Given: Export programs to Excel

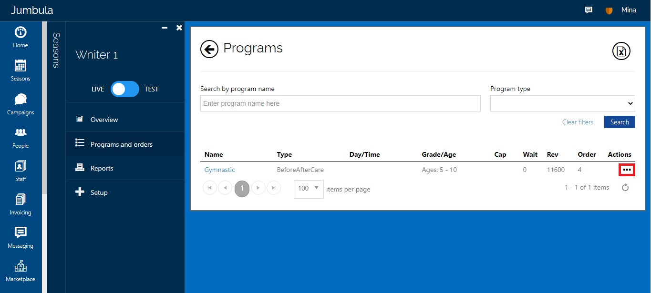Looking at the screenshot, I should click(x=621, y=51).
